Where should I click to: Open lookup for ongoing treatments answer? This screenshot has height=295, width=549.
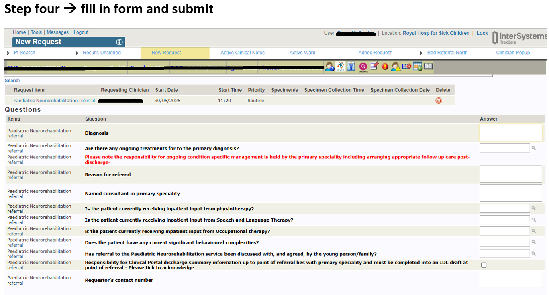click(x=534, y=148)
